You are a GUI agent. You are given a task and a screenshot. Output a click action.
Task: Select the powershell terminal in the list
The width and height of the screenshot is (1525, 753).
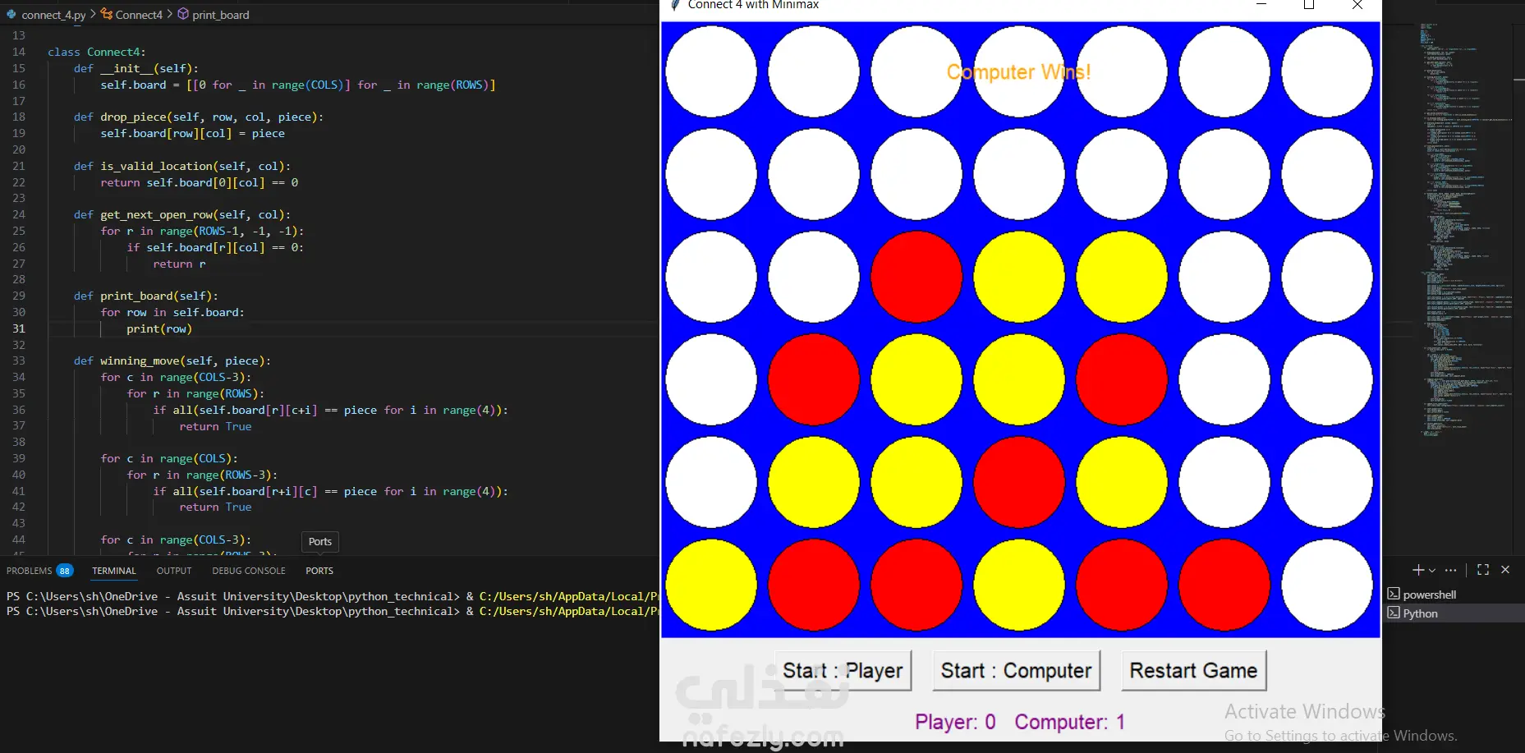click(1454, 595)
